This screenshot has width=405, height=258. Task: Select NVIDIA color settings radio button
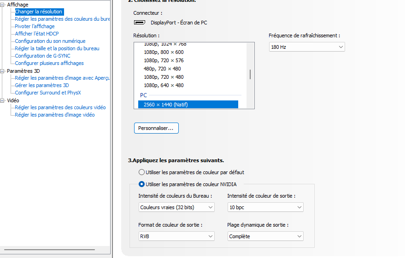tap(141, 184)
